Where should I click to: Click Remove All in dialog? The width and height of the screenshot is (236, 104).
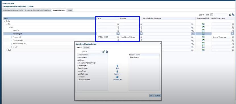(117, 78)
